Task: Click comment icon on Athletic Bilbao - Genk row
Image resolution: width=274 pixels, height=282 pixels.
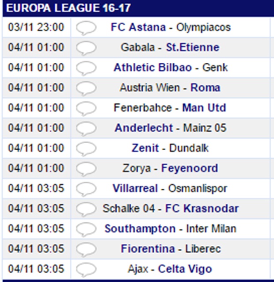Action: [x=86, y=68]
